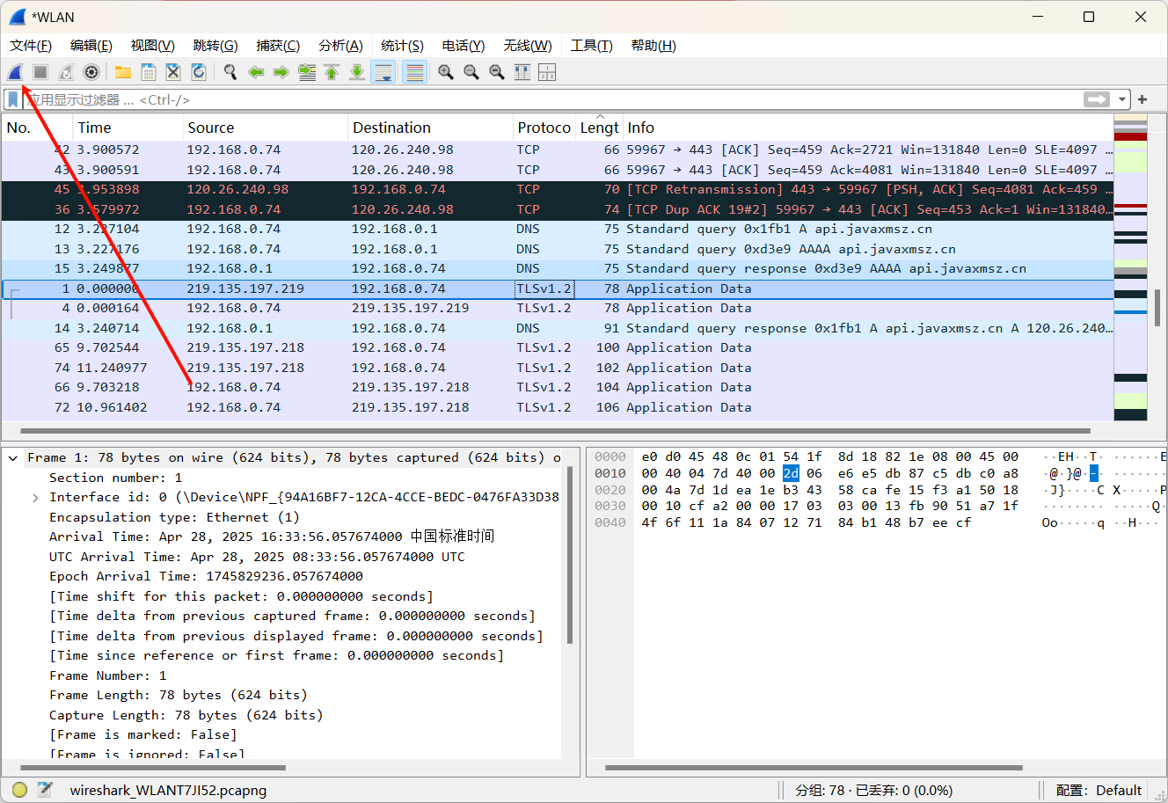Viewport: 1168px width, 803px height.
Task: Select packet 74 with length 102
Action: pos(558,368)
